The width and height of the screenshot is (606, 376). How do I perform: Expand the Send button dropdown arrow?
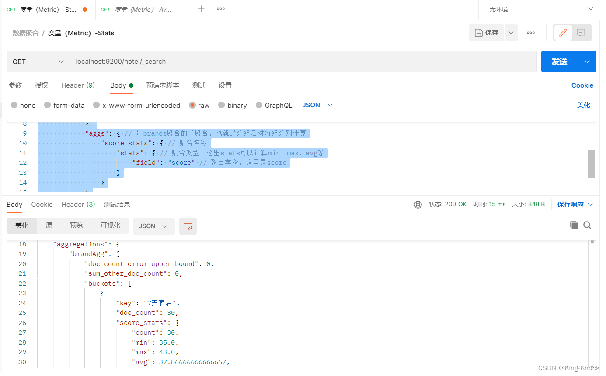point(587,62)
